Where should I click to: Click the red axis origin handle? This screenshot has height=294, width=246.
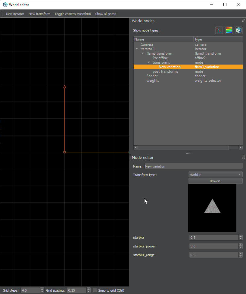tap(64, 152)
